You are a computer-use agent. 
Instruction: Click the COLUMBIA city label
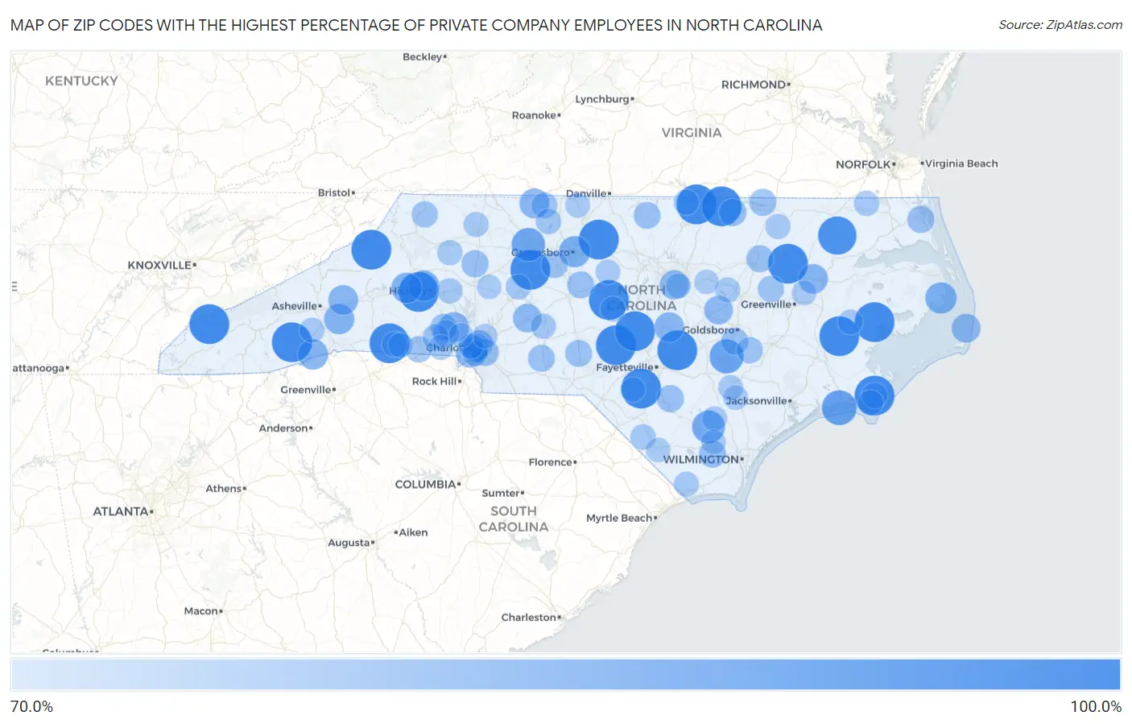(x=428, y=484)
